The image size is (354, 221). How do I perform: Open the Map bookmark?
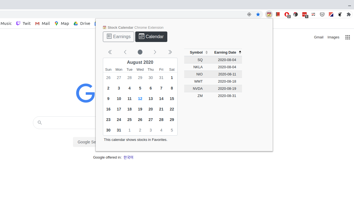coord(62,23)
